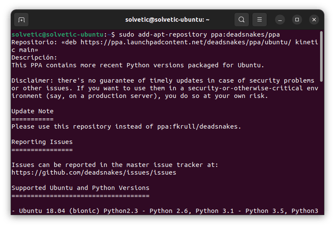The height and width of the screenshot is (227, 335).
Task: Click the Update Note heading
Action: click(x=32, y=111)
